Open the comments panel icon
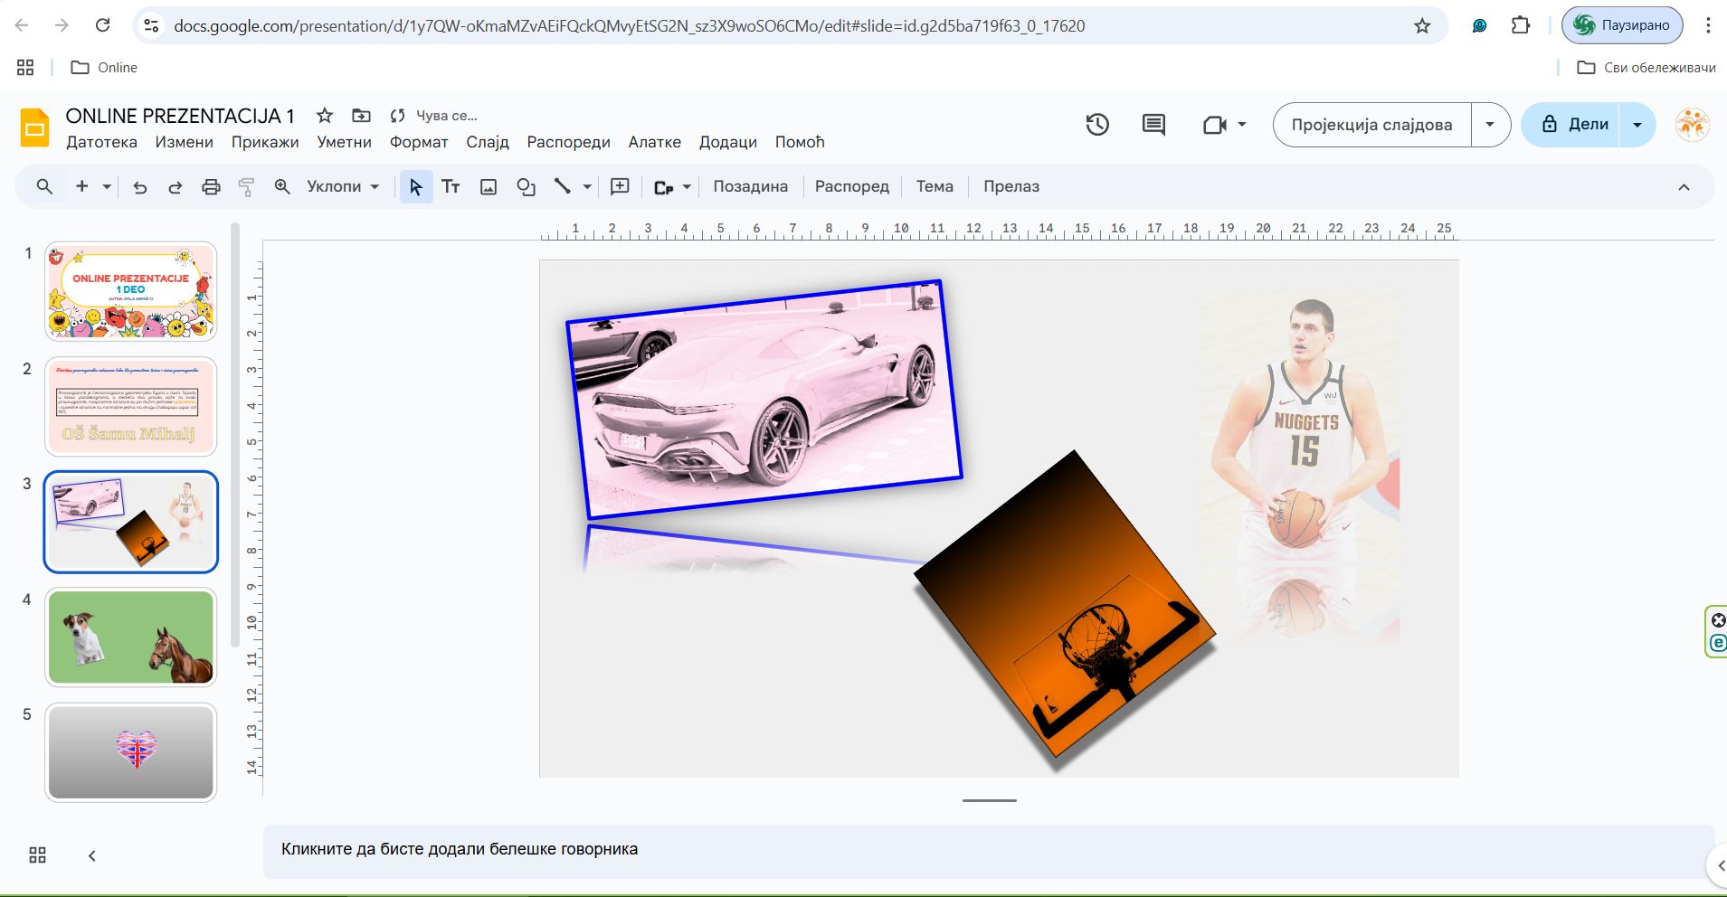The width and height of the screenshot is (1727, 897). click(x=1153, y=125)
